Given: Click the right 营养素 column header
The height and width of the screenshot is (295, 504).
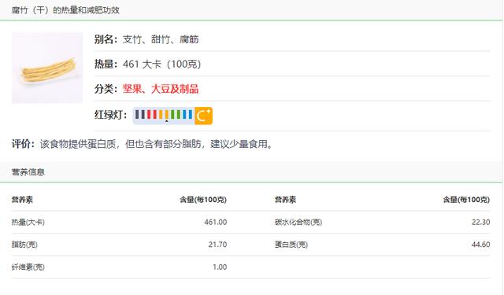Looking at the screenshot, I should pyautogui.click(x=285, y=200).
